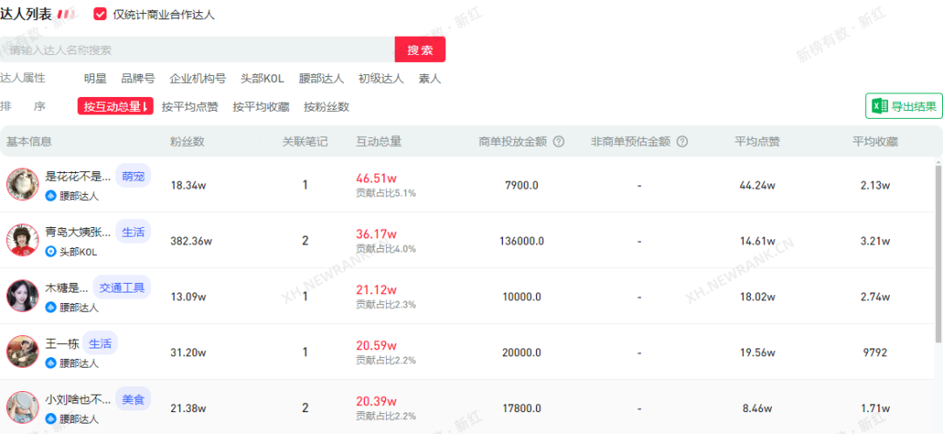Screen dimensions: 943x434
Task: Click 小刘啥也不... creator avatar
Action: [22, 408]
